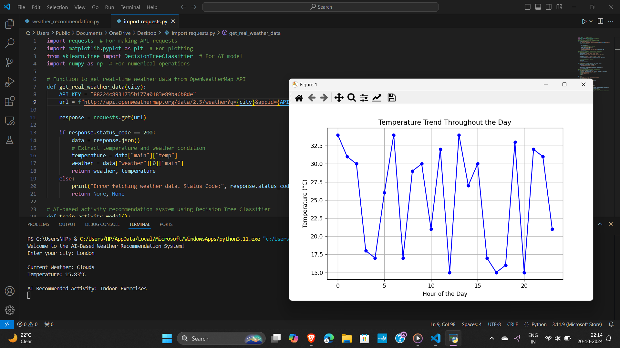Switch to the PROBLEMS panel tab
The image size is (620, 348).
click(x=38, y=224)
